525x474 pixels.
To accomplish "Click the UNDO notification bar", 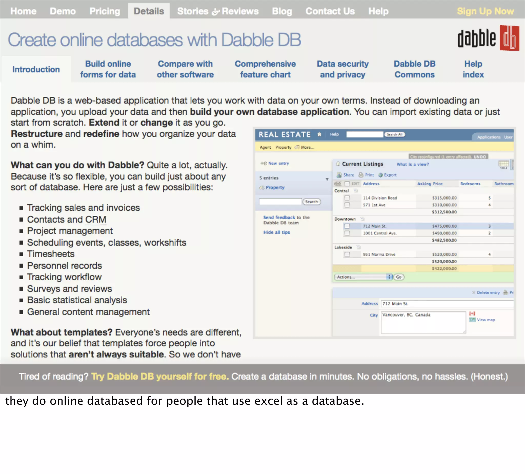I will coord(448,156).
